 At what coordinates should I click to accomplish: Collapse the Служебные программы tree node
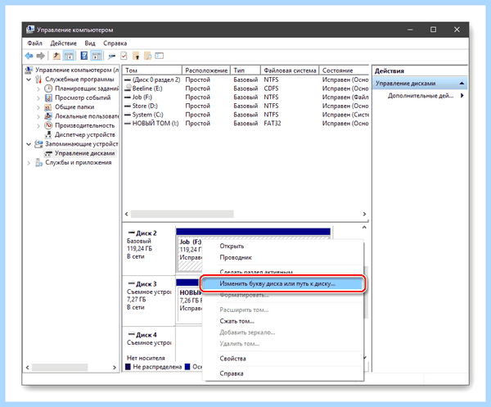tap(29, 79)
